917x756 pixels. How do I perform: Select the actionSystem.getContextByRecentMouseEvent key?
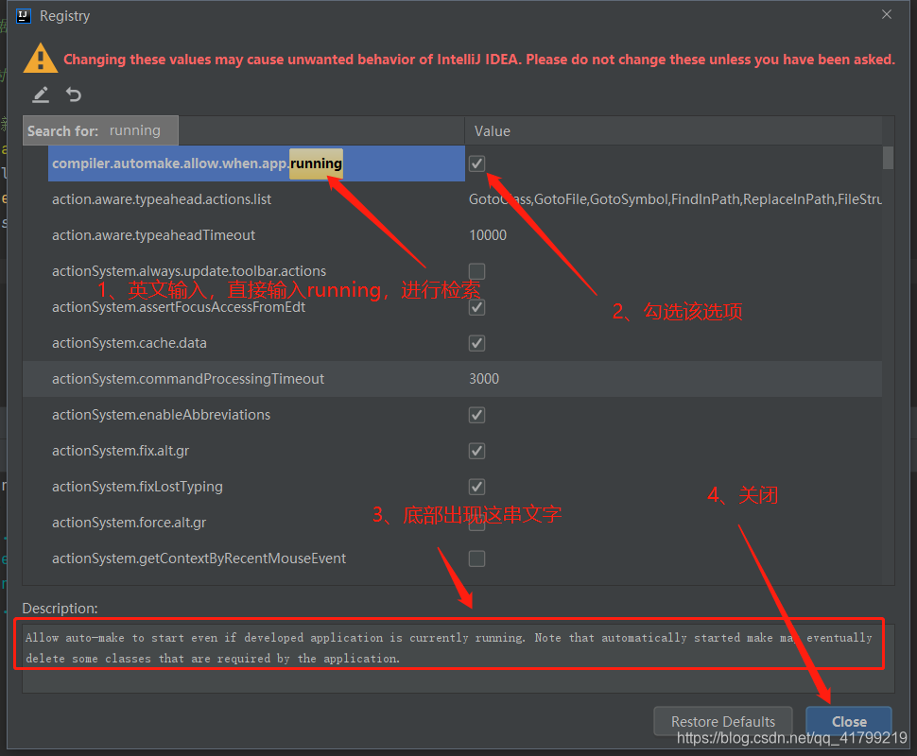point(199,558)
